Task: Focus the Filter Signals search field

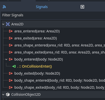Action: coord(53,15)
